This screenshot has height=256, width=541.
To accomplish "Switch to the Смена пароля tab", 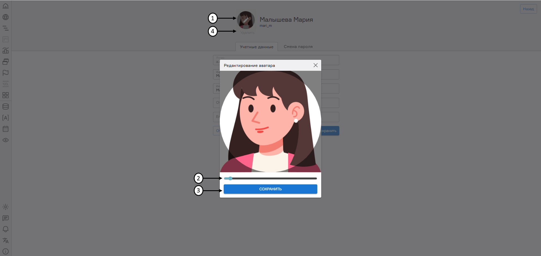I will (298, 47).
